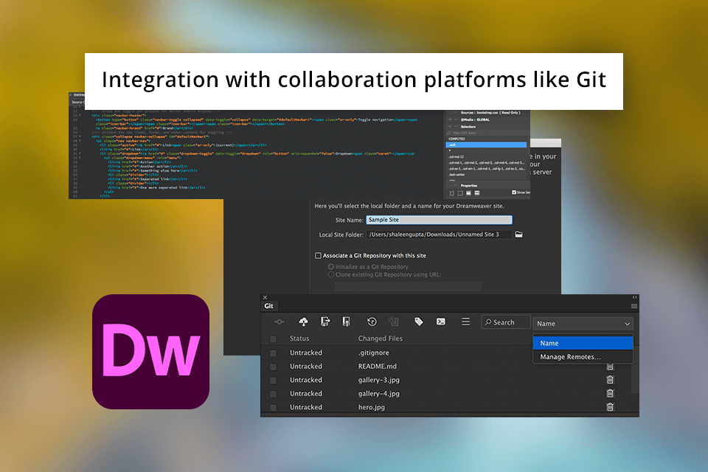Click the Layout properties icon in CSS Designer
708x472 pixels.
pos(451,193)
